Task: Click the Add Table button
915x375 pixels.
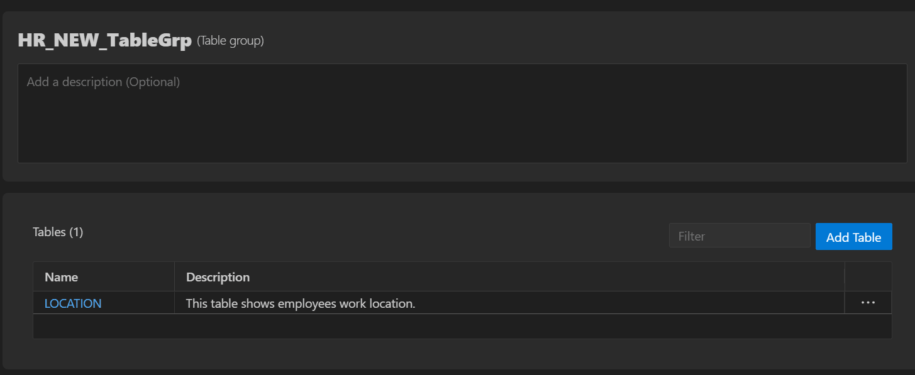Action: coord(853,237)
